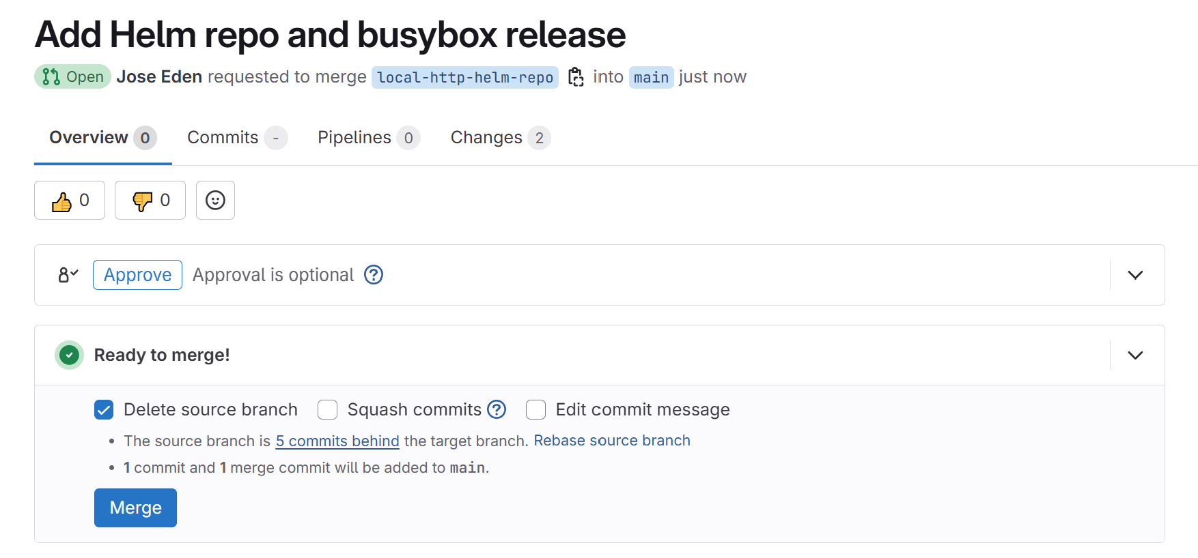Switch to the Commits tab

(x=237, y=138)
